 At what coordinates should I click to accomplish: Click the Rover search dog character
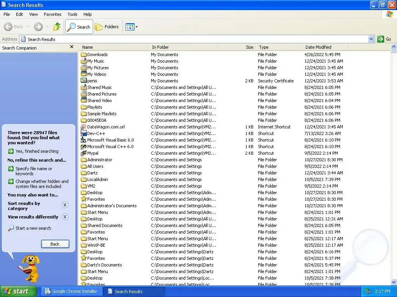[x=29, y=268]
